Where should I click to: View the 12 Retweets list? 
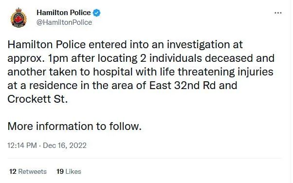(x=28, y=171)
